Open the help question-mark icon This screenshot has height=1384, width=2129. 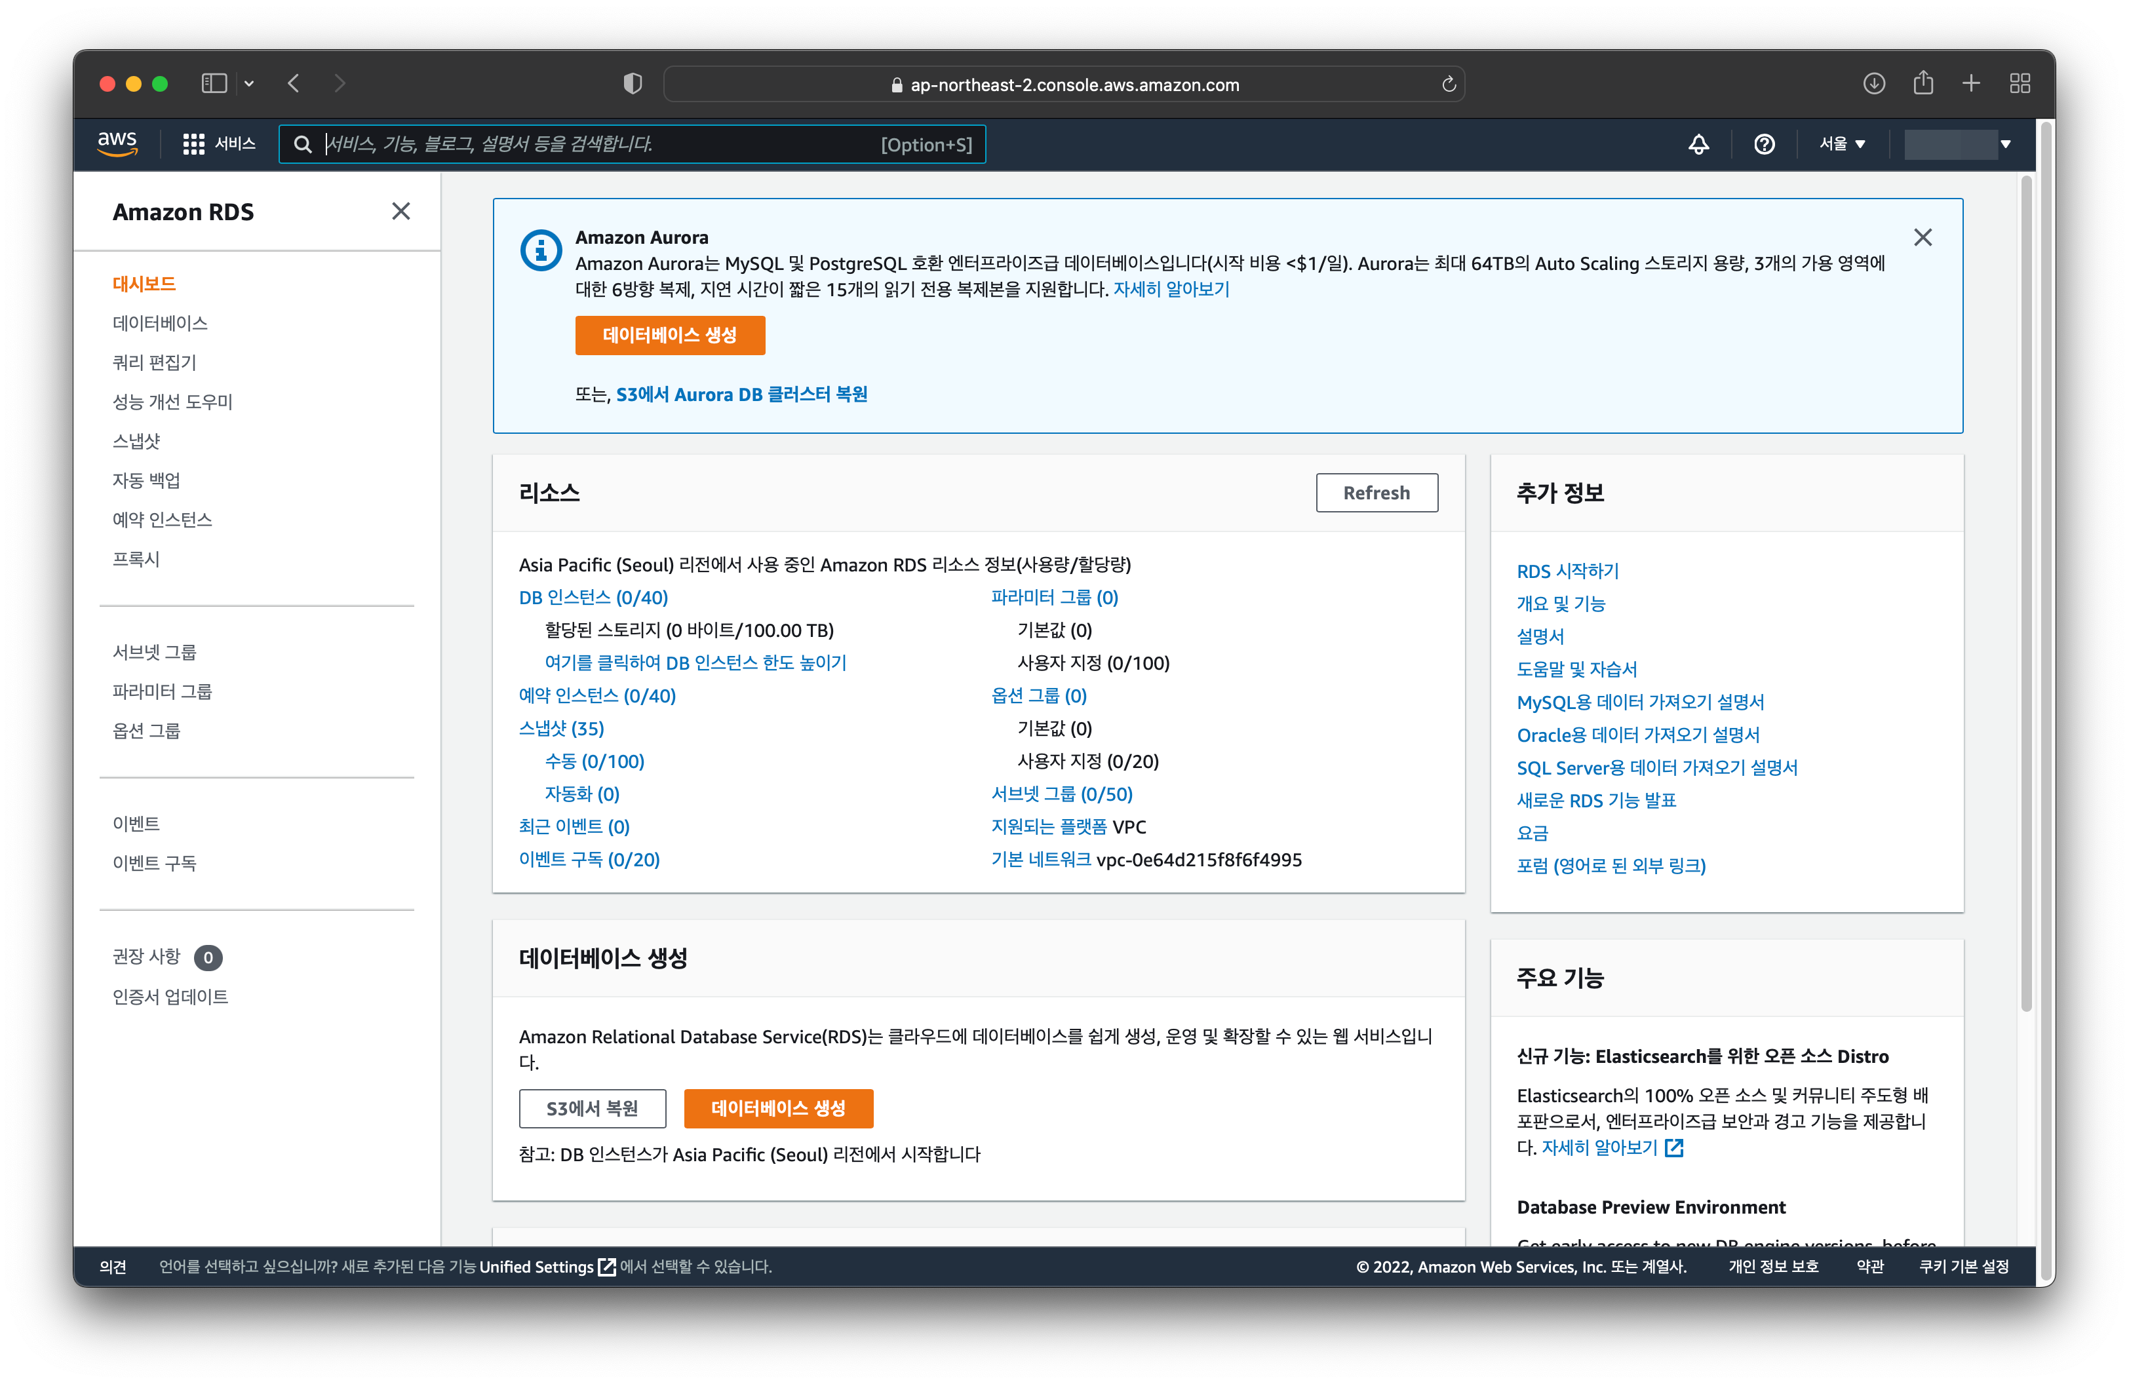point(1763,144)
